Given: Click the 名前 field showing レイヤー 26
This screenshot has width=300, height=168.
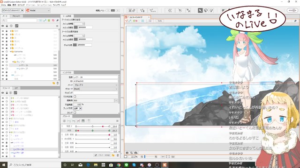Looking at the screenshot, I should tap(96, 77).
